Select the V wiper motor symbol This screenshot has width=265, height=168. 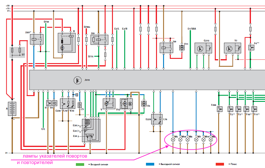pos(109,104)
